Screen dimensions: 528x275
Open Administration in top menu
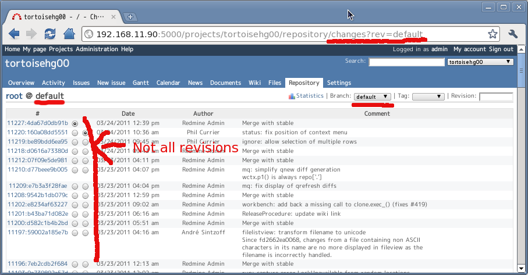[97, 49]
